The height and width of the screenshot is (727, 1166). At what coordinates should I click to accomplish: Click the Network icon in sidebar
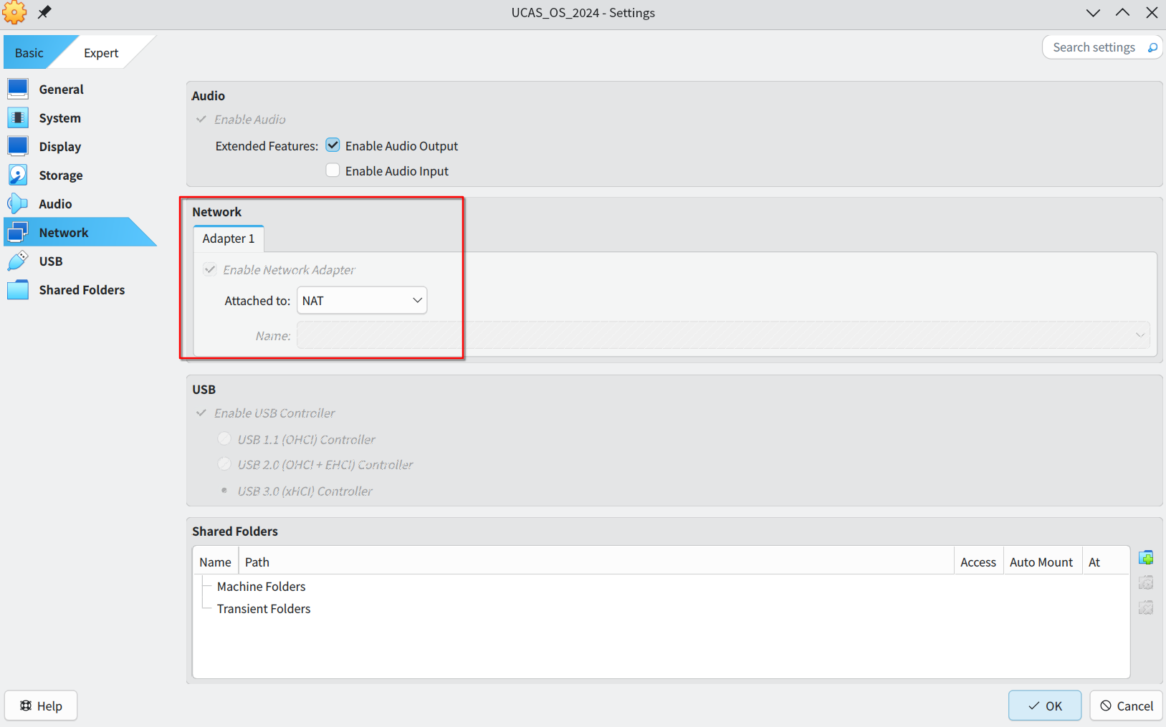pyautogui.click(x=18, y=232)
